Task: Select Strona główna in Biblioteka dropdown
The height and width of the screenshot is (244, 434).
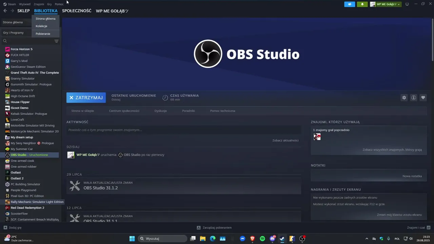Action: point(45,19)
